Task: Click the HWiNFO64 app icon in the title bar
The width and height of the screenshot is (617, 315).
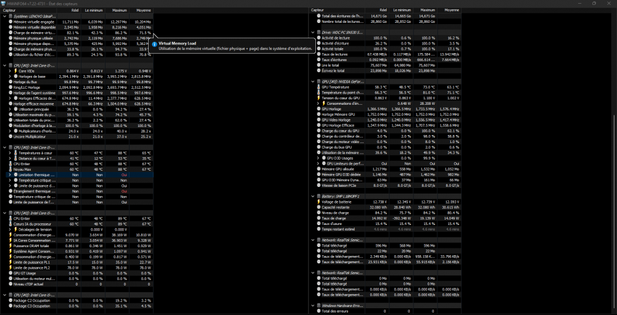Action: pyautogui.click(x=3, y=3)
